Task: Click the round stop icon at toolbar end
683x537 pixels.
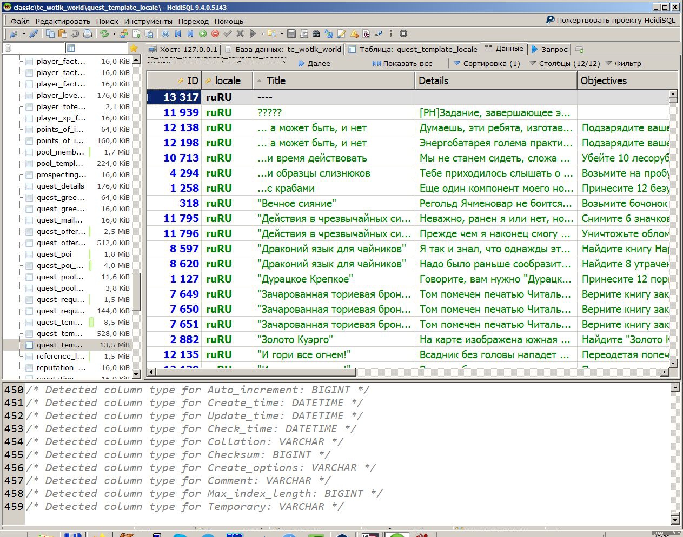Action: (403, 33)
